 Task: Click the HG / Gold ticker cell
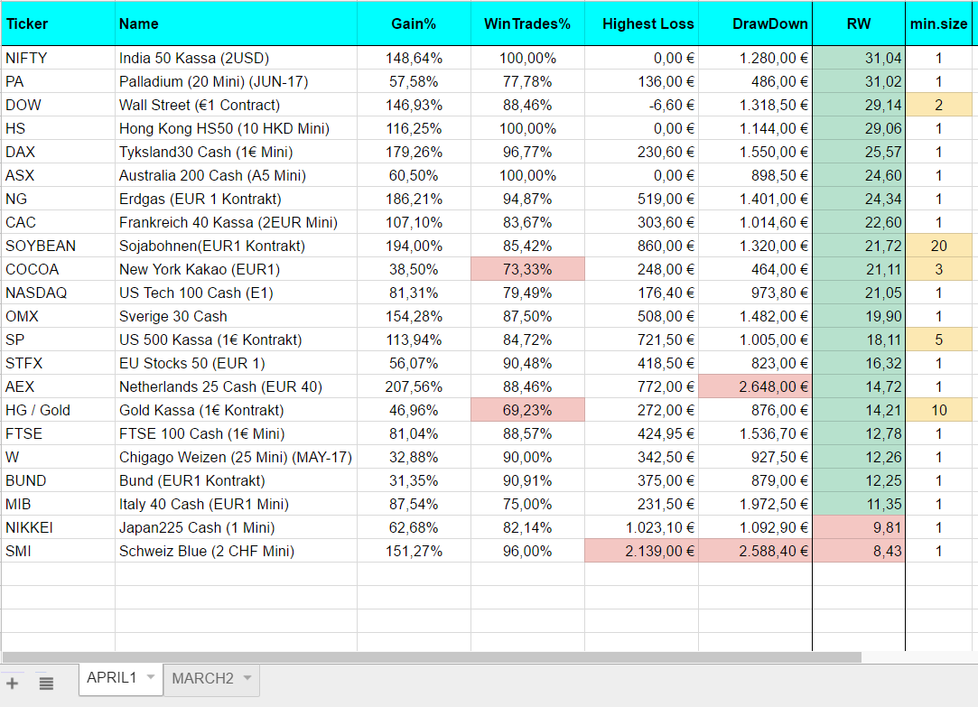58,410
